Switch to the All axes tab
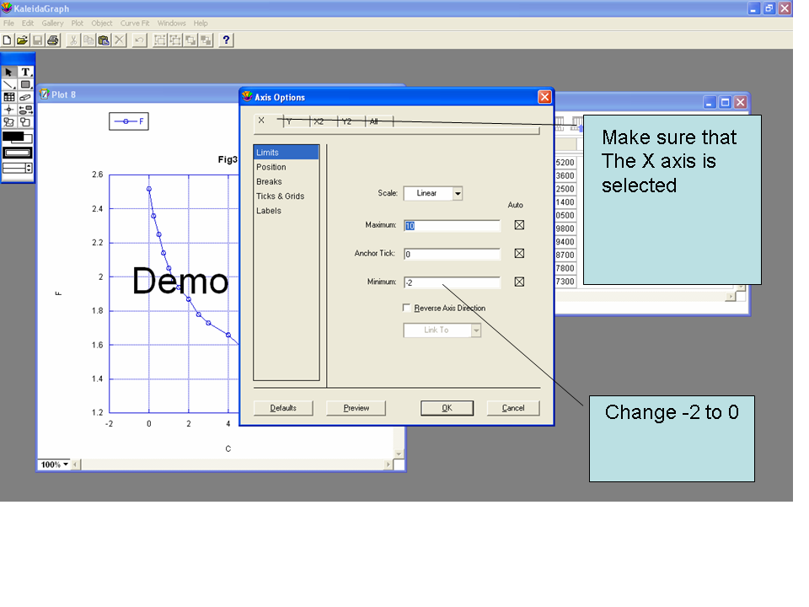 [x=374, y=121]
